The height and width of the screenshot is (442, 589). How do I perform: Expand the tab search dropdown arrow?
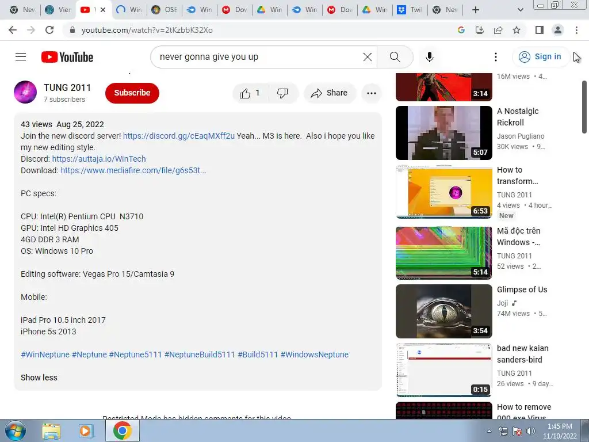coord(520,10)
